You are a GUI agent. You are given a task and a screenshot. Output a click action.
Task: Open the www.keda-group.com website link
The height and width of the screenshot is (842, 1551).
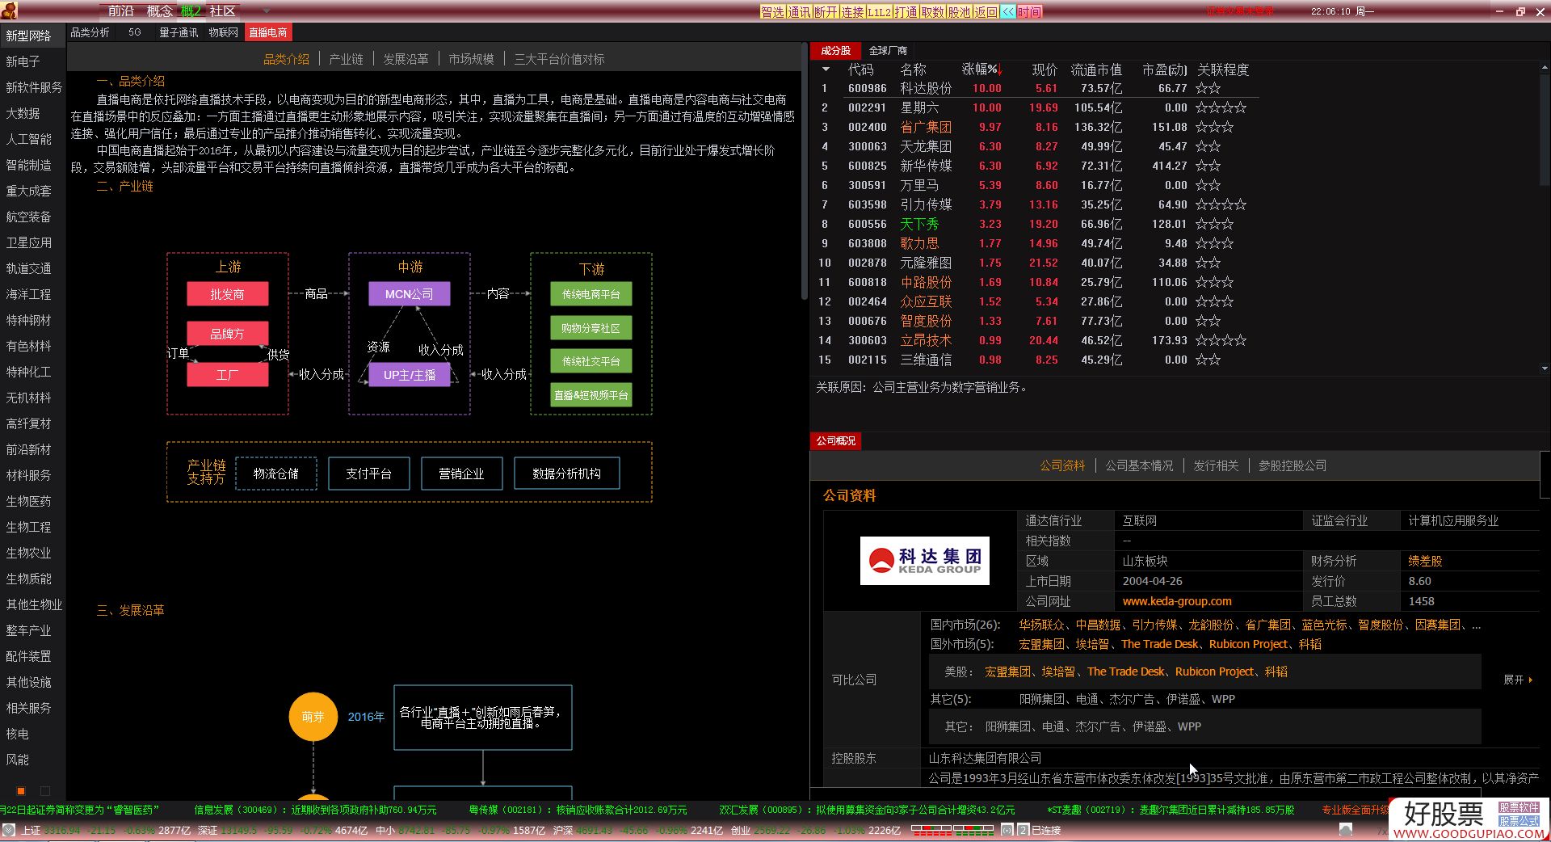(x=1177, y=601)
